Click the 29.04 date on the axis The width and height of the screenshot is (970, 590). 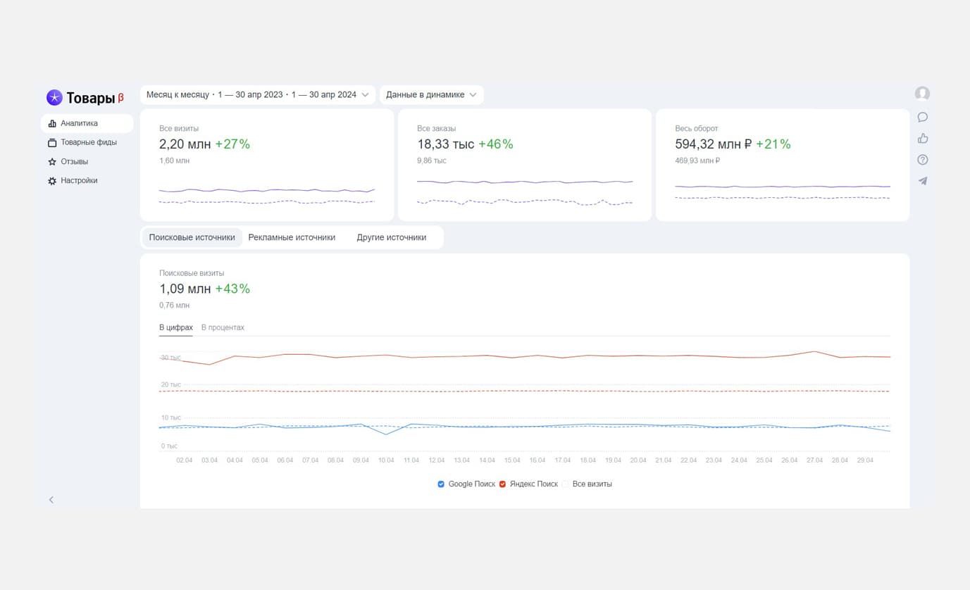tap(865, 460)
